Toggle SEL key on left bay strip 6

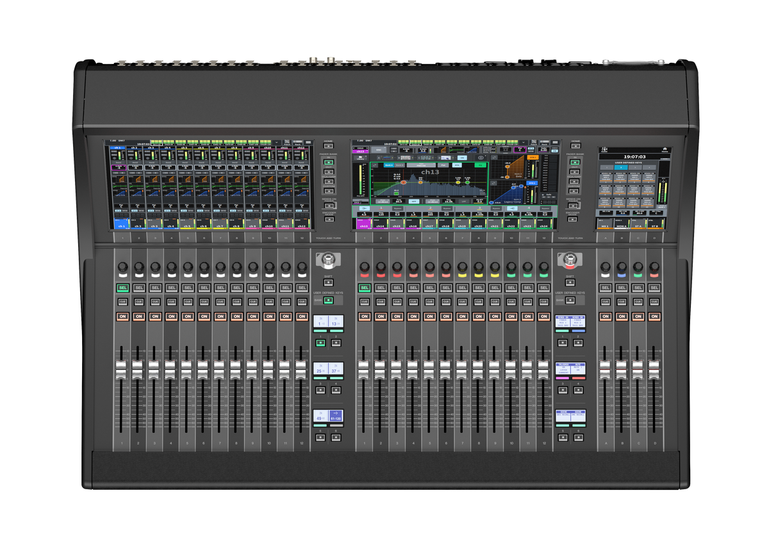pyautogui.click(x=204, y=288)
